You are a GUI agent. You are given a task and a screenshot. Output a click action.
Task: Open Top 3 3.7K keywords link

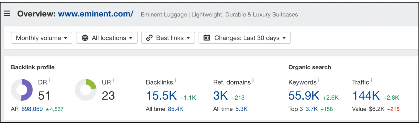coord(312,109)
